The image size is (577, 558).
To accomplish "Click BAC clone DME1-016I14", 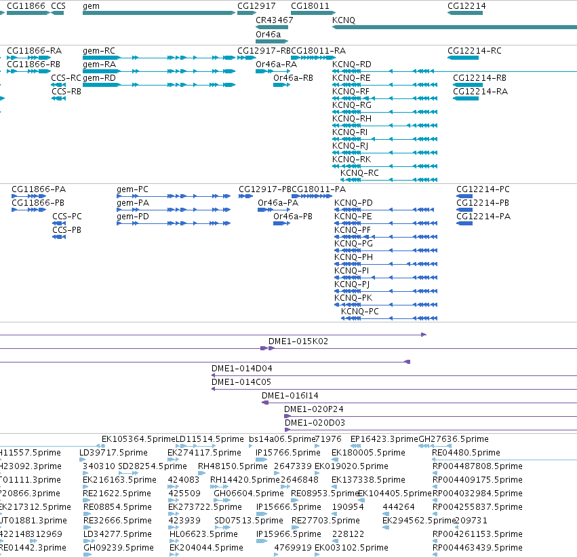I will 419,403.
